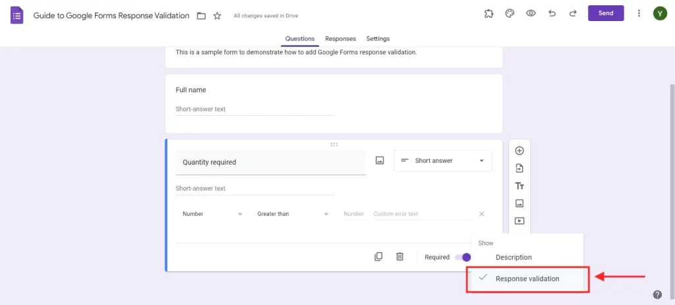Redo the last change
This screenshot has width=675, height=305.
[573, 13]
